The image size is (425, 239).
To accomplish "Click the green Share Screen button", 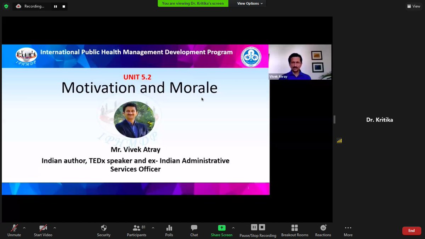I will (x=221, y=231).
